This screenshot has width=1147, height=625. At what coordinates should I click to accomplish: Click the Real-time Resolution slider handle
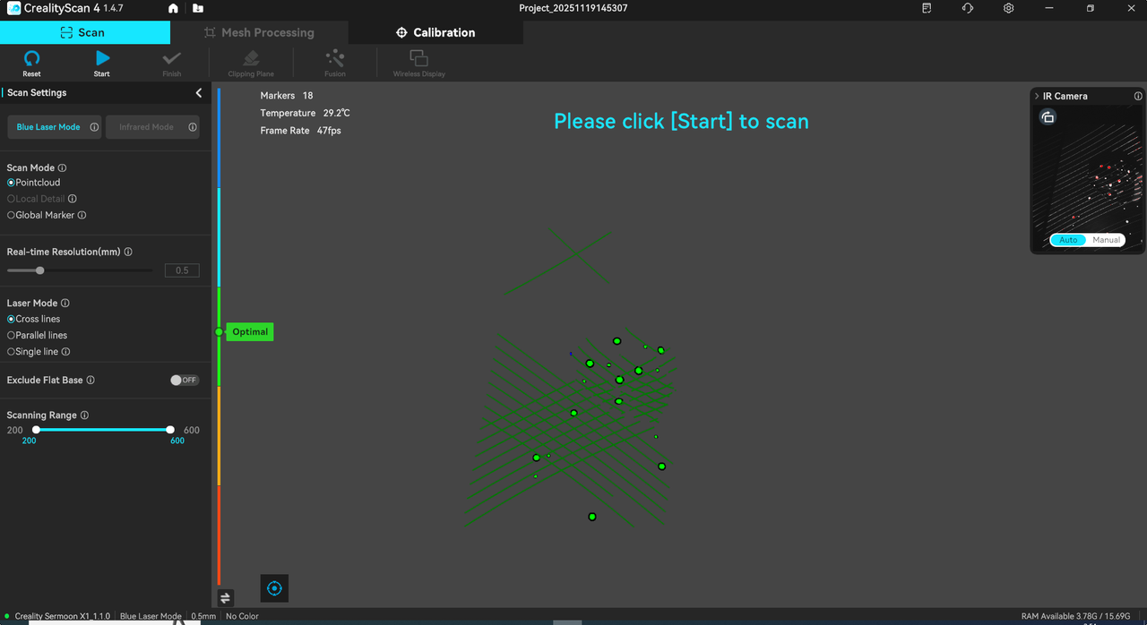pyautogui.click(x=39, y=270)
